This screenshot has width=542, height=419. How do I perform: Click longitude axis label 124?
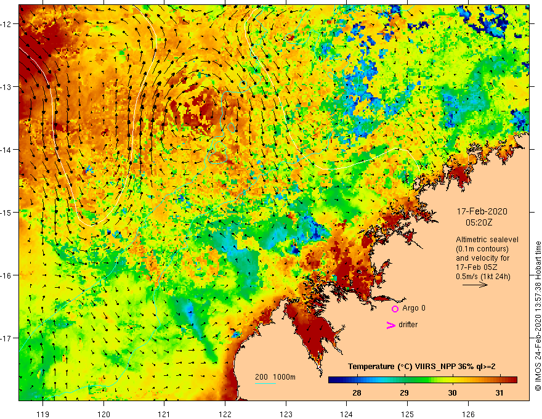click(x=346, y=414)
